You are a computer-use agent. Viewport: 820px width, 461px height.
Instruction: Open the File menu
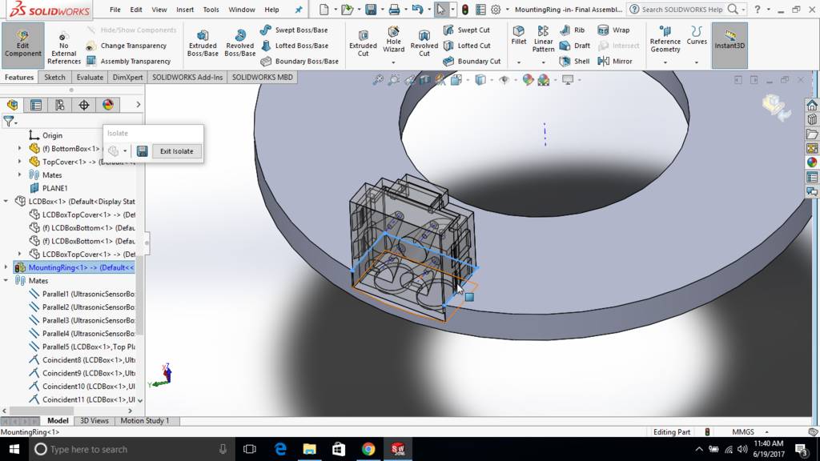coord(115,10)
